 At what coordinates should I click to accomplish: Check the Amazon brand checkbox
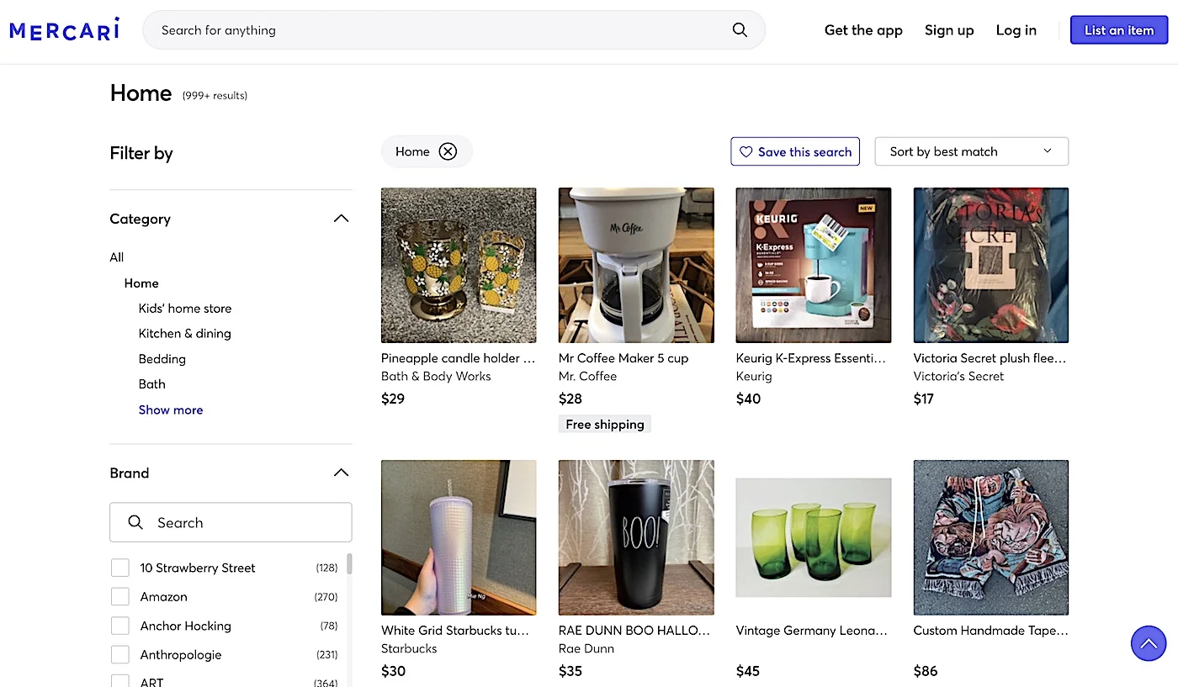120,597
